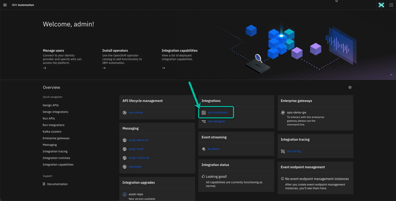Open the qmgr-multi messaging link
This screenshot has height=201, width=396.
click(x=136, y=149)
